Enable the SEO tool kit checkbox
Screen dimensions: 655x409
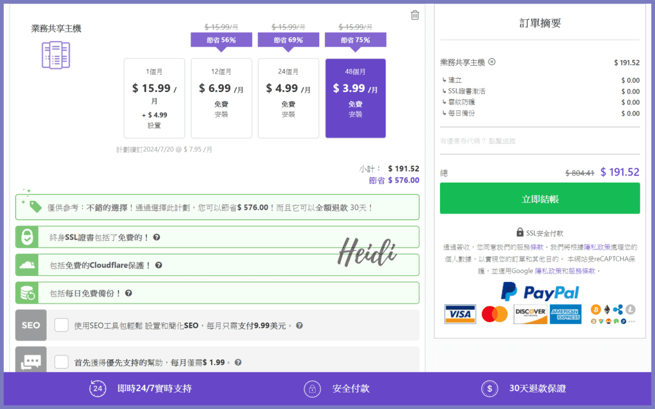[x=61, y=325]
